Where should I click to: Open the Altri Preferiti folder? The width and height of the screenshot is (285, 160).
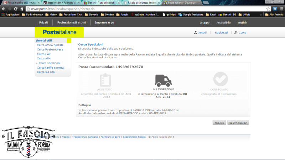[274, 15]
